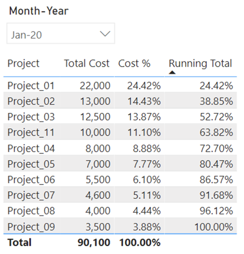The height and width of the screenshot is (254, 244).
Task: Click the 8.88% cost percentage cell
Action: [147, 149]
